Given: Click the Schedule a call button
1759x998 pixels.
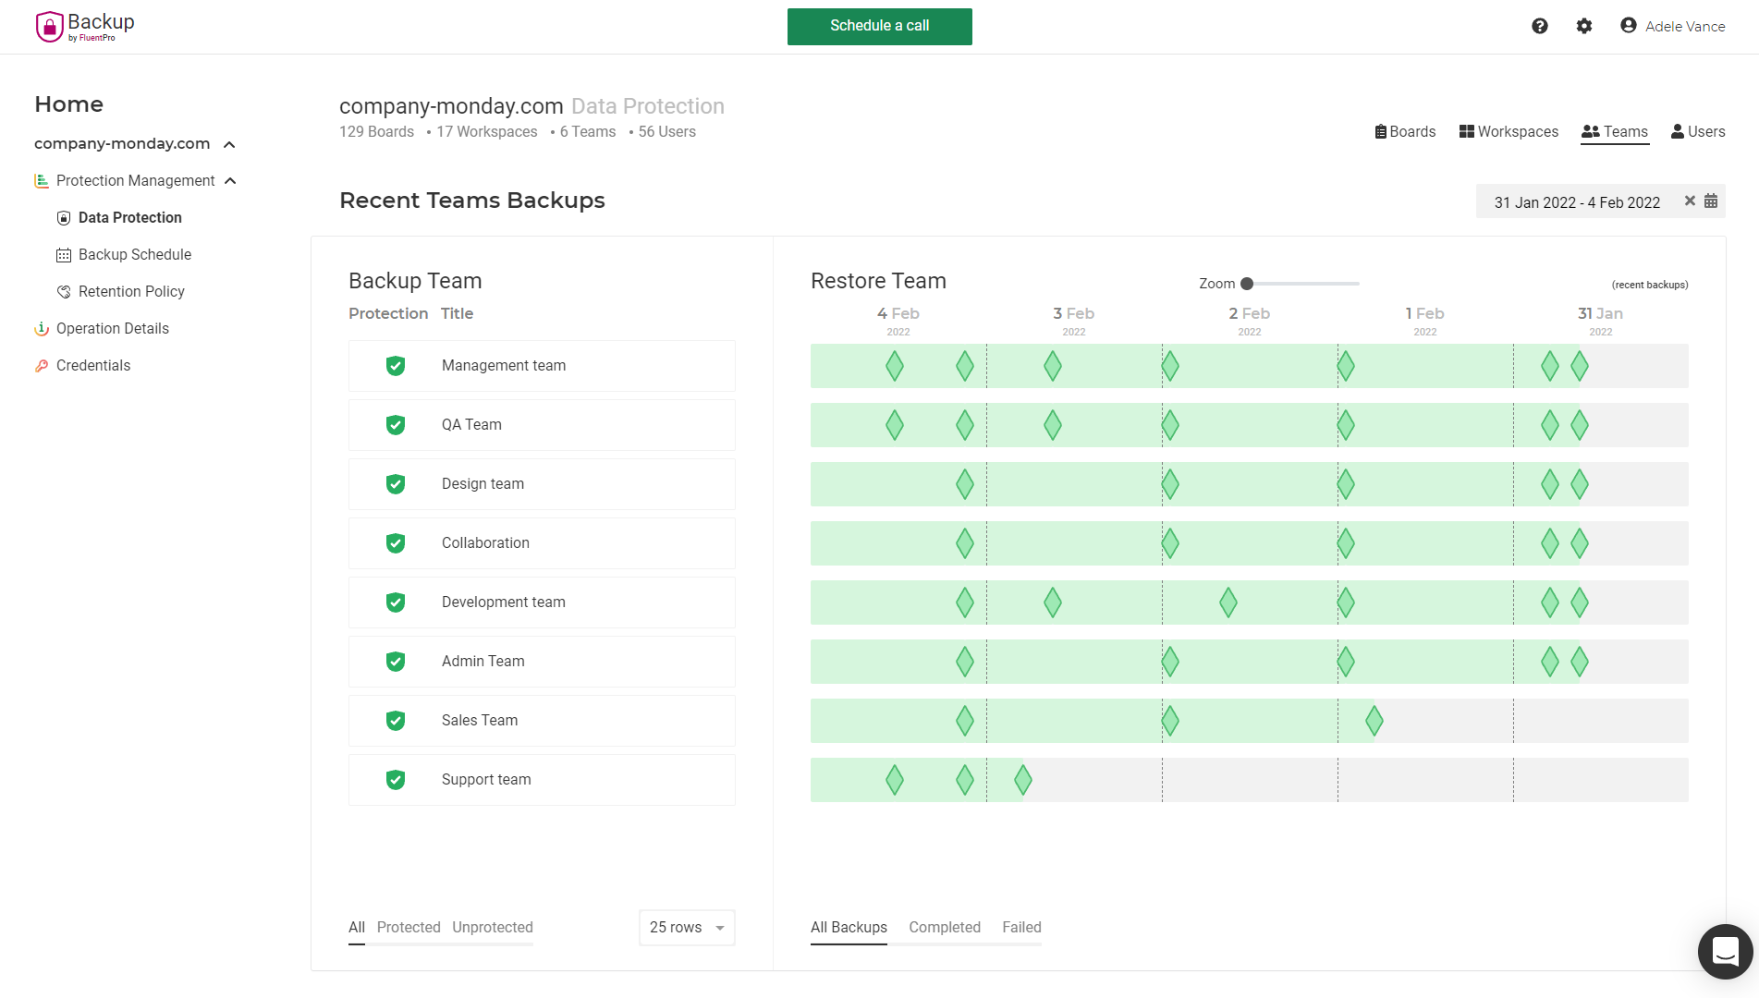Looking at the screenshot, I should click(x=879, y=26).
